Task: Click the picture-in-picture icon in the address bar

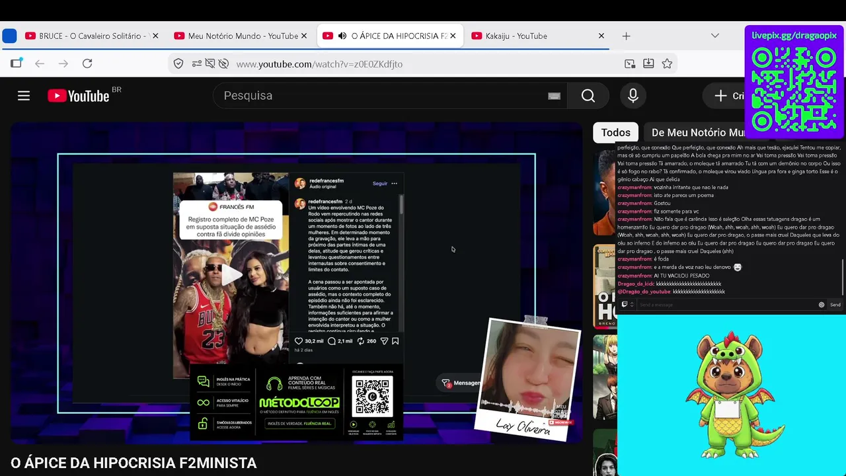Action: 630,63
